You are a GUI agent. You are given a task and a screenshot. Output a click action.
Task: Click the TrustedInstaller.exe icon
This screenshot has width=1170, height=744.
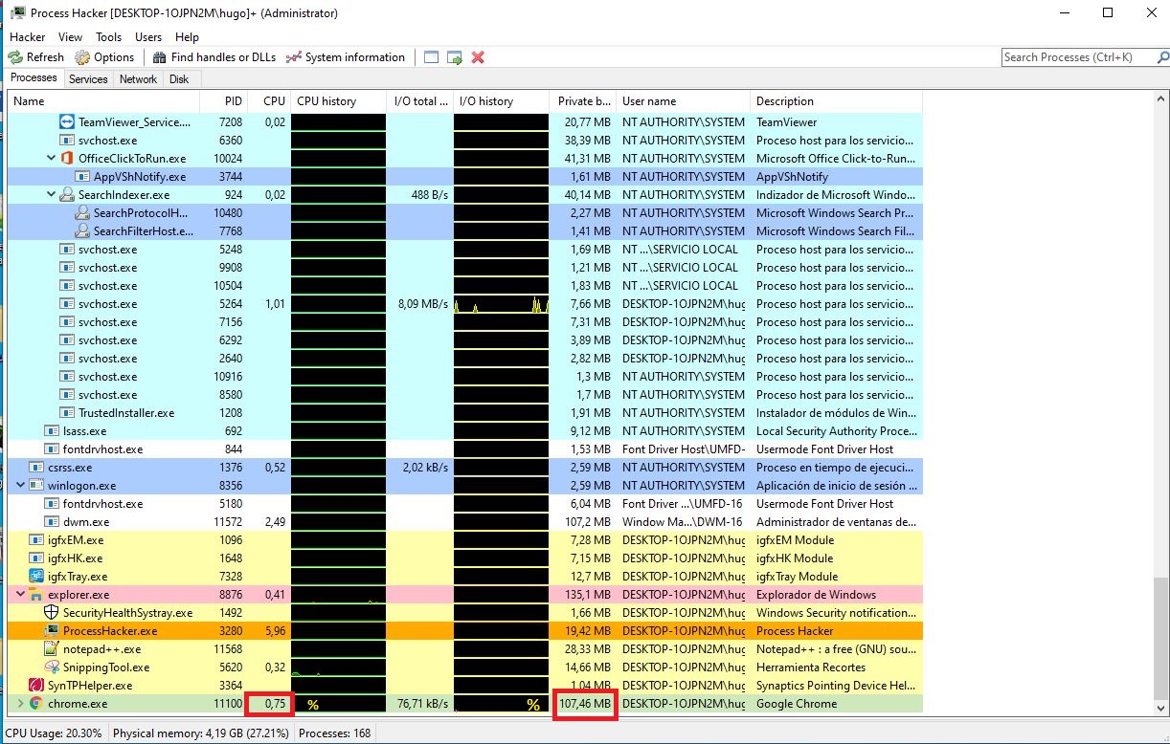[67, 413]
